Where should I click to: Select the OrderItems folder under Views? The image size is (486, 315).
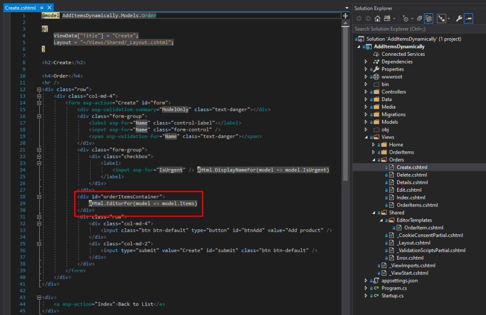point(402,152)
